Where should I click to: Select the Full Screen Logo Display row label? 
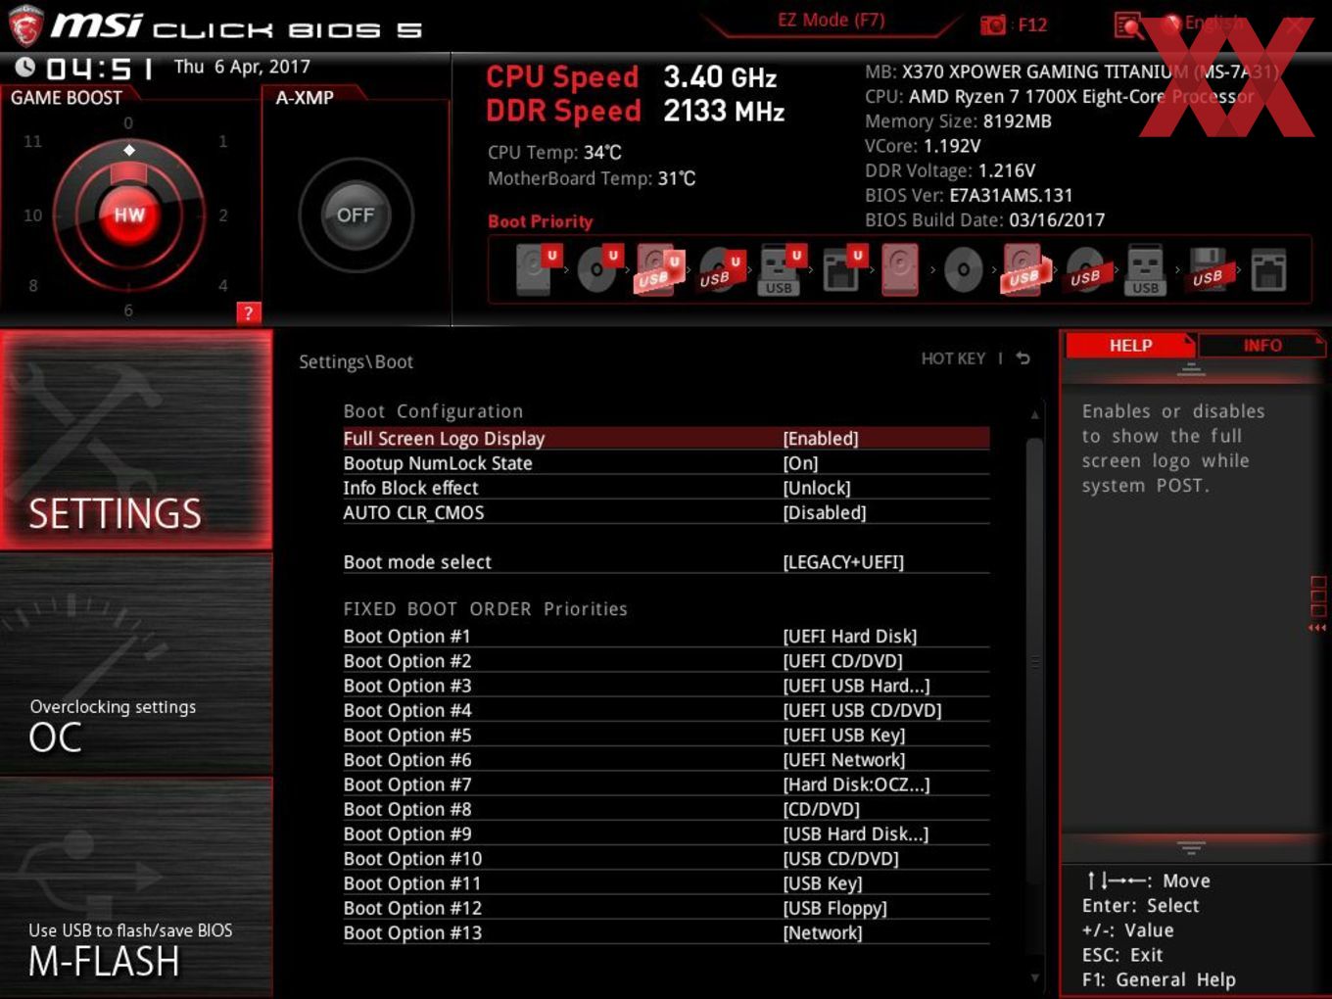pyautogui.click(x=444, y=439)
